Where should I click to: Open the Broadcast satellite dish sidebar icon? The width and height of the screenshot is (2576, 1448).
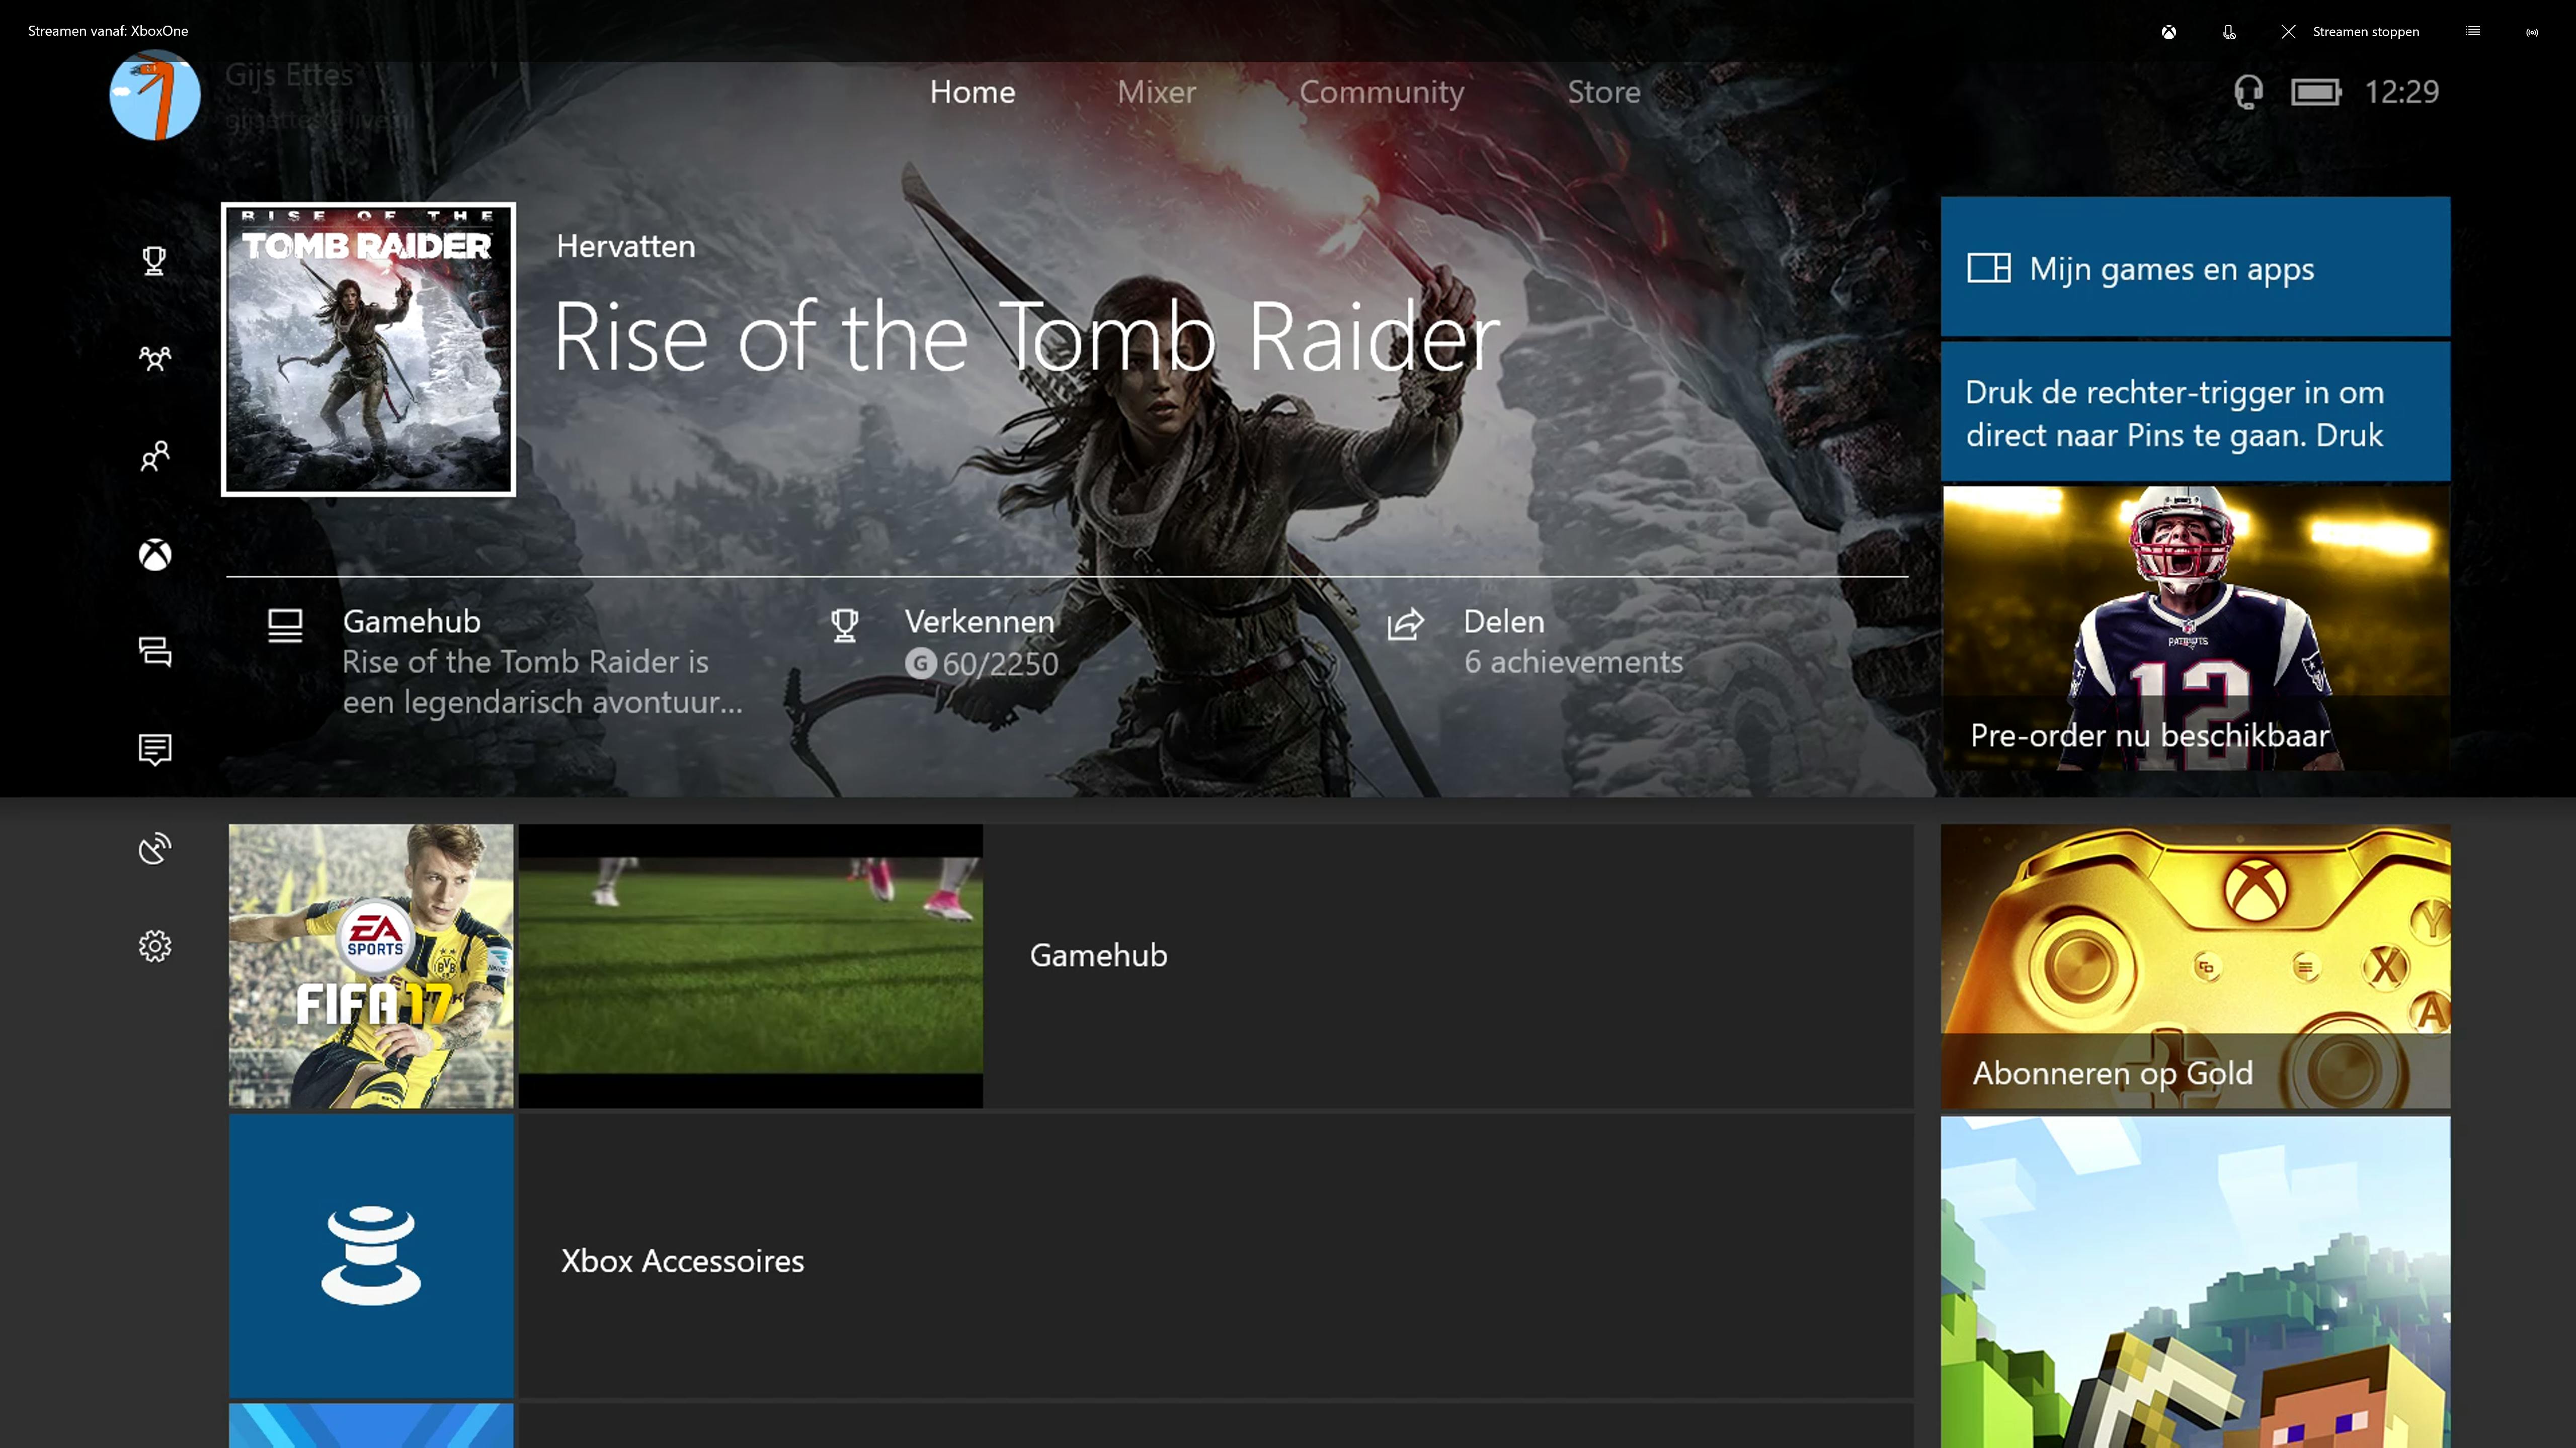pyautogui.click(x=155, y=848)
